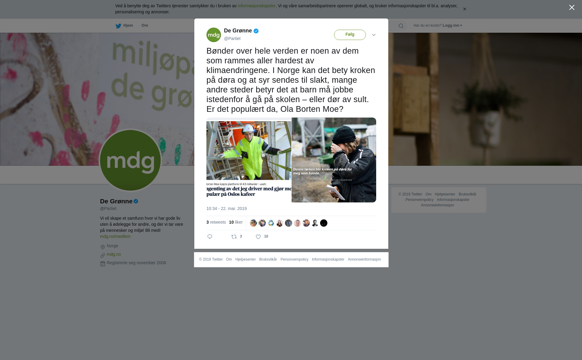This screenshot has height=360, width=582.
Task: Like the tweet with the heart icon
Action: (x=258, y=237)
